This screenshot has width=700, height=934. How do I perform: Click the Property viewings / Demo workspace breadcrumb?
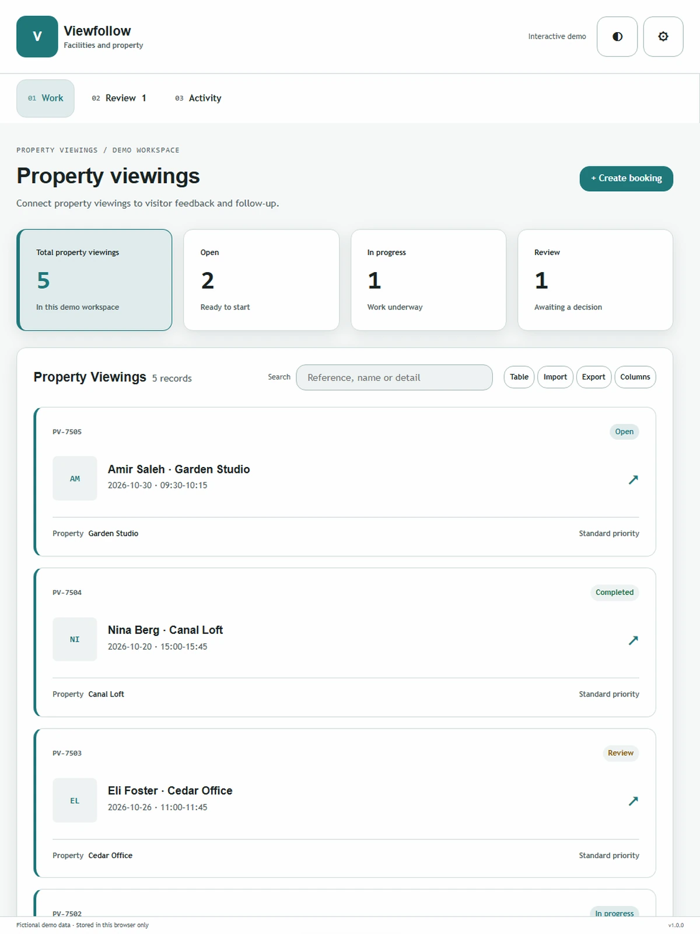pyautogui.click(x=98, y=150)
